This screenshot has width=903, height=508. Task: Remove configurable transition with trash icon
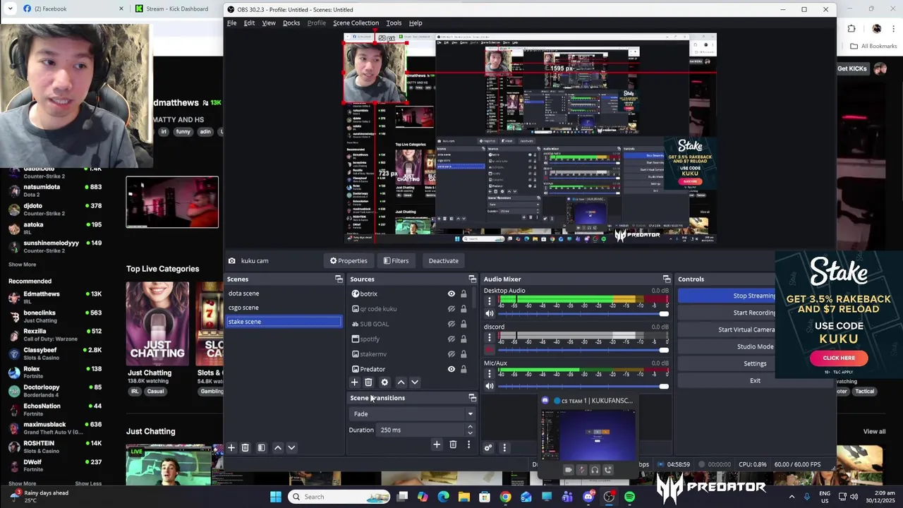point(453,445)
